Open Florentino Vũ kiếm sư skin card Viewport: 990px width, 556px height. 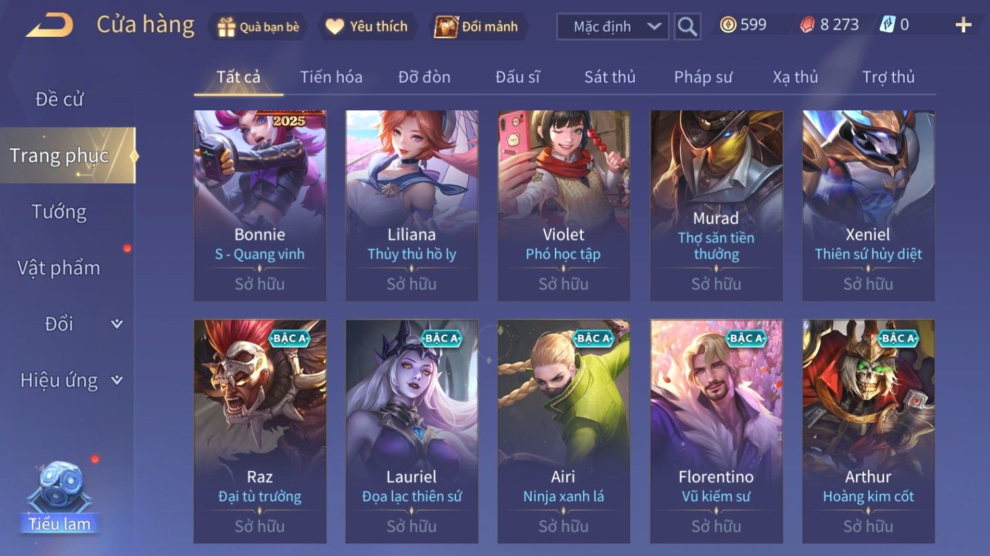[x=716, y=431]
